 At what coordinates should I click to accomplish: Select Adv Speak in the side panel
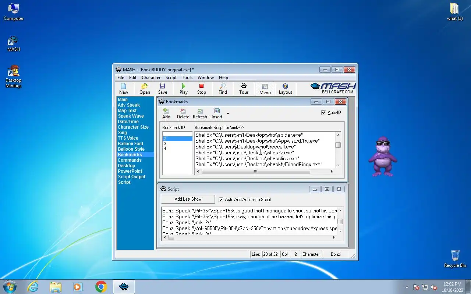129,105
